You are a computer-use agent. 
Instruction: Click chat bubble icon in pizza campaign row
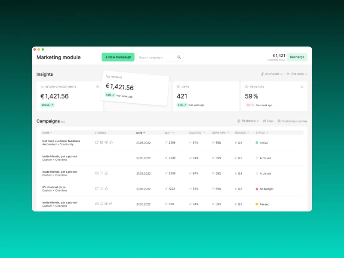[101, 188]
